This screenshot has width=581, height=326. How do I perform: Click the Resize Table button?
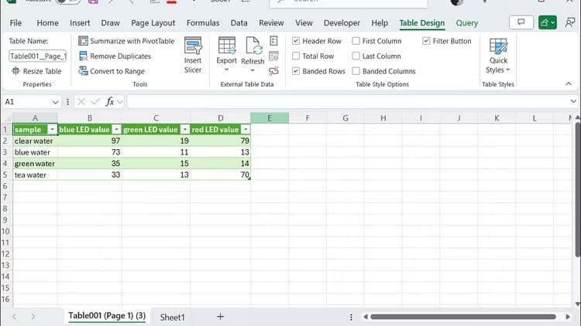[36, 71]
